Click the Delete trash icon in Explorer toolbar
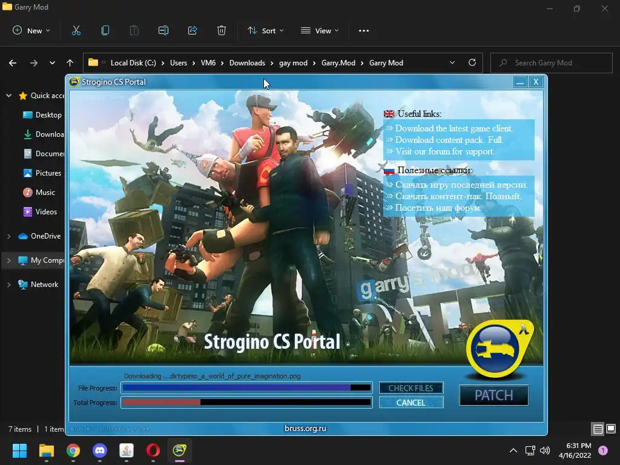 pos(222,30)
